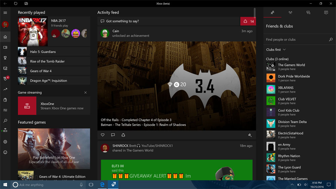Click Activity feed scrollbar
Viewport: 336px width, 189px height.
(255, 13)
